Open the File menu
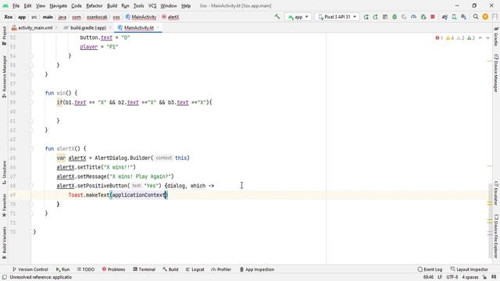The image size is (500, 281). 16,5
